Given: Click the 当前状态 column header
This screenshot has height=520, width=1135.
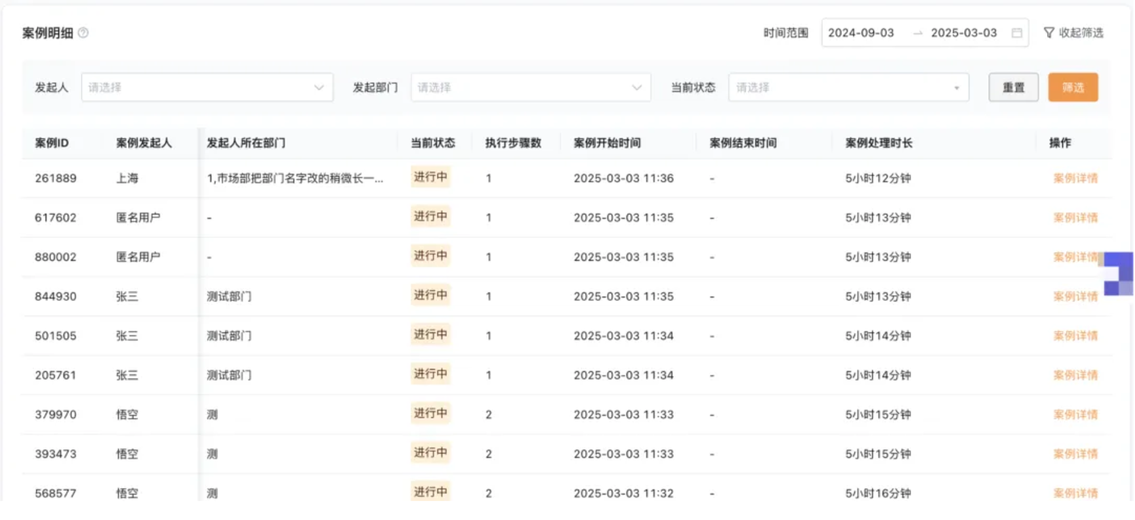Looking at the screenshot, I should coord(433,143).
